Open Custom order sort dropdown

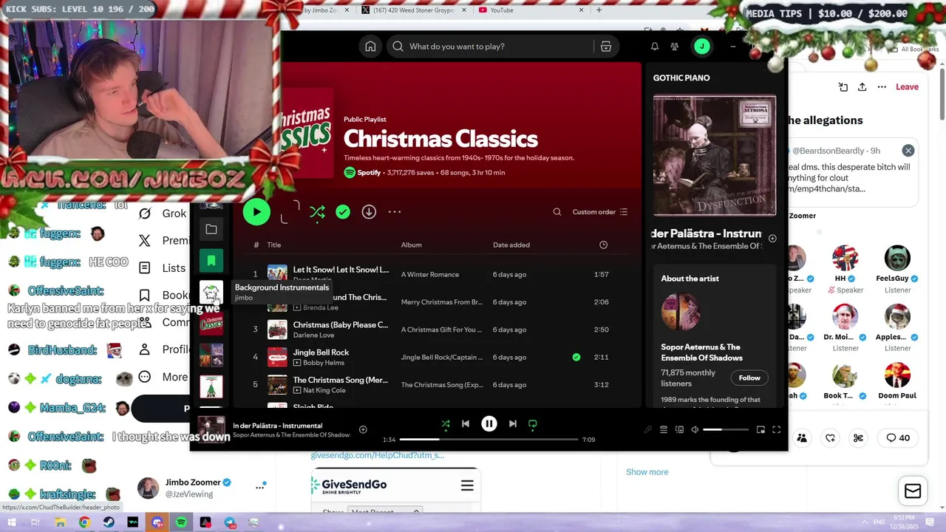(x=599, y=212)
